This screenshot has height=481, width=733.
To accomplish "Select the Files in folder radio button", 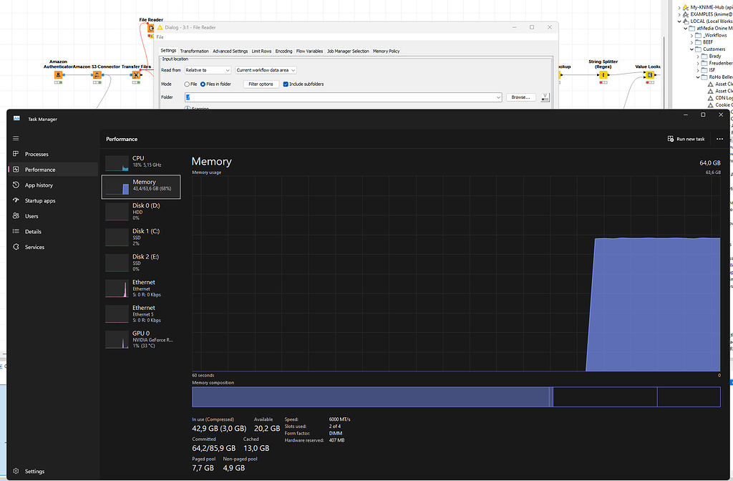I will tap(203, 84).
